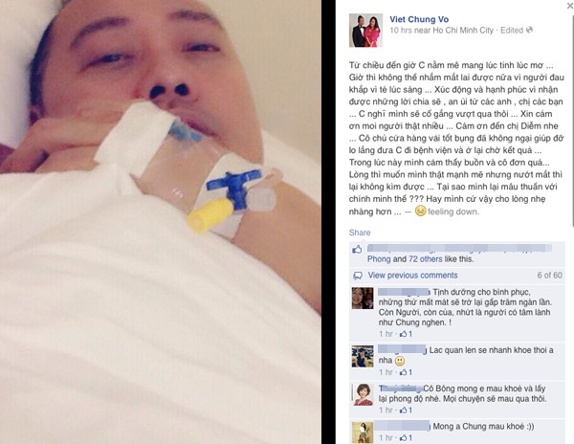Click the thumbs-up icon beside likes summary
574x444 pixels.
[x=357, y=250]
